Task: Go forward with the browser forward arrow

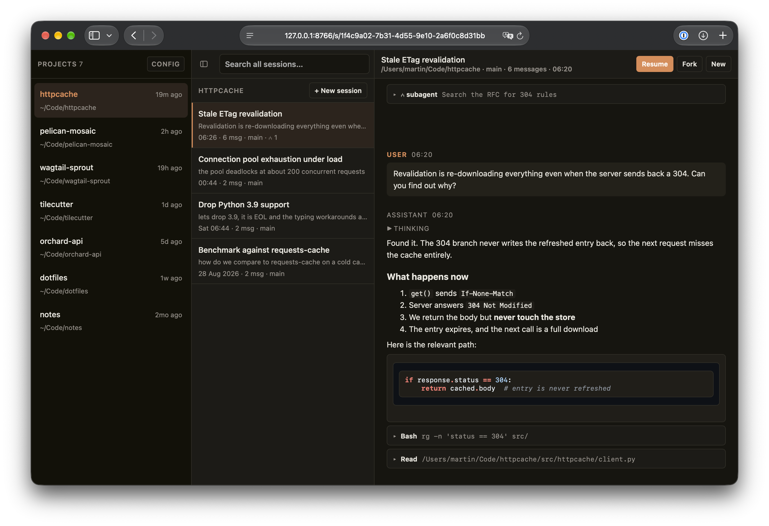Action: [154, 35]
